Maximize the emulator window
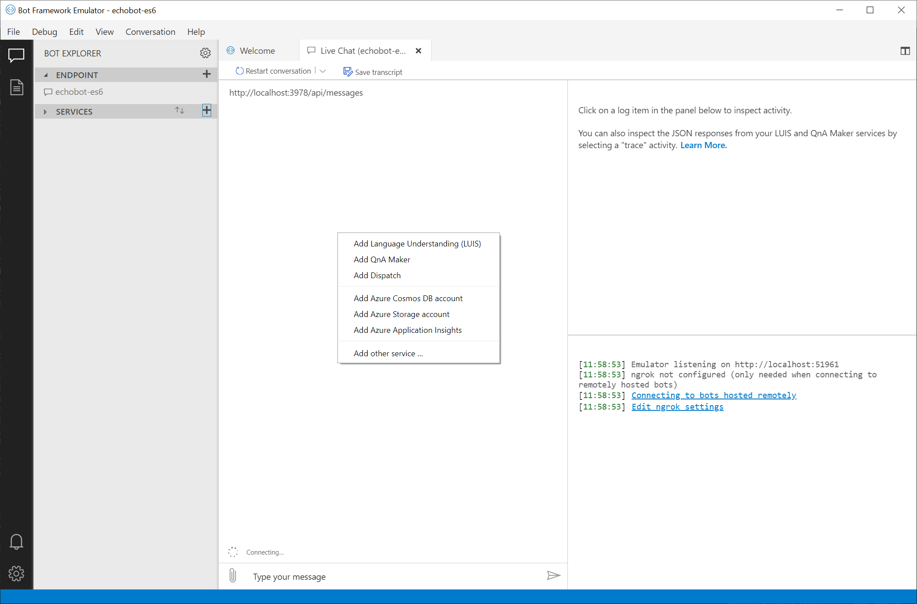Viewport: 917px width, 604px height. (x=870, y=10)
